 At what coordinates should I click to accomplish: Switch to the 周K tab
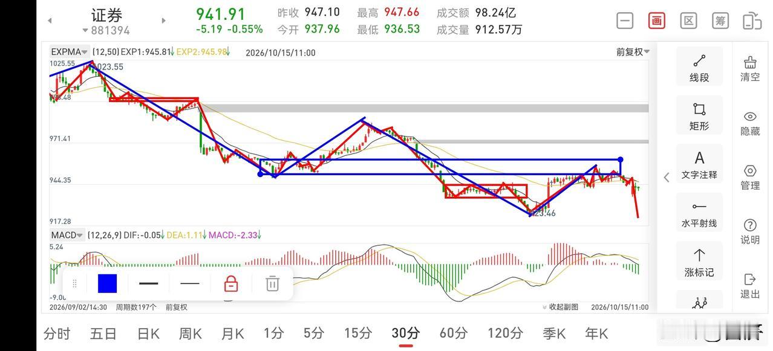(191, 333)
